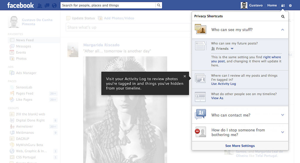Open messages icon in top bar
Image resolution: width=300 pixels, height=163 pixels.
click(x=47, y=5)
